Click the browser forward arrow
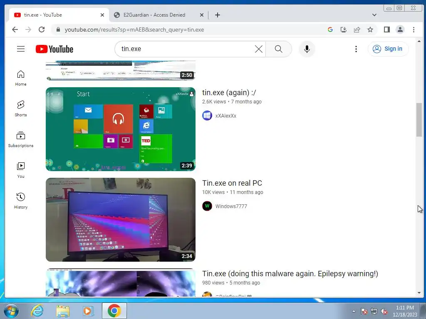 click(x=28, y=29)
